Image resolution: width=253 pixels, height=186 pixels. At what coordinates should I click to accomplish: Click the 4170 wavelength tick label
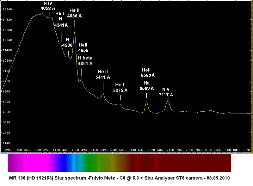coord(56,150)
